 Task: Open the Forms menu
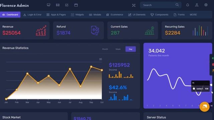click(x=179, y=15)
